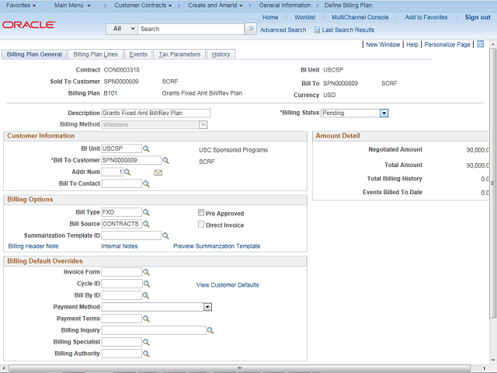Screen dimensions: 497x373
Task: Switch to the Billing Plan Lines tab
Action: tap(96, 54)
